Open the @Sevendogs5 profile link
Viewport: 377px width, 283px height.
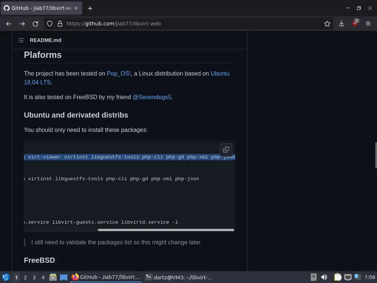point(152,97)
